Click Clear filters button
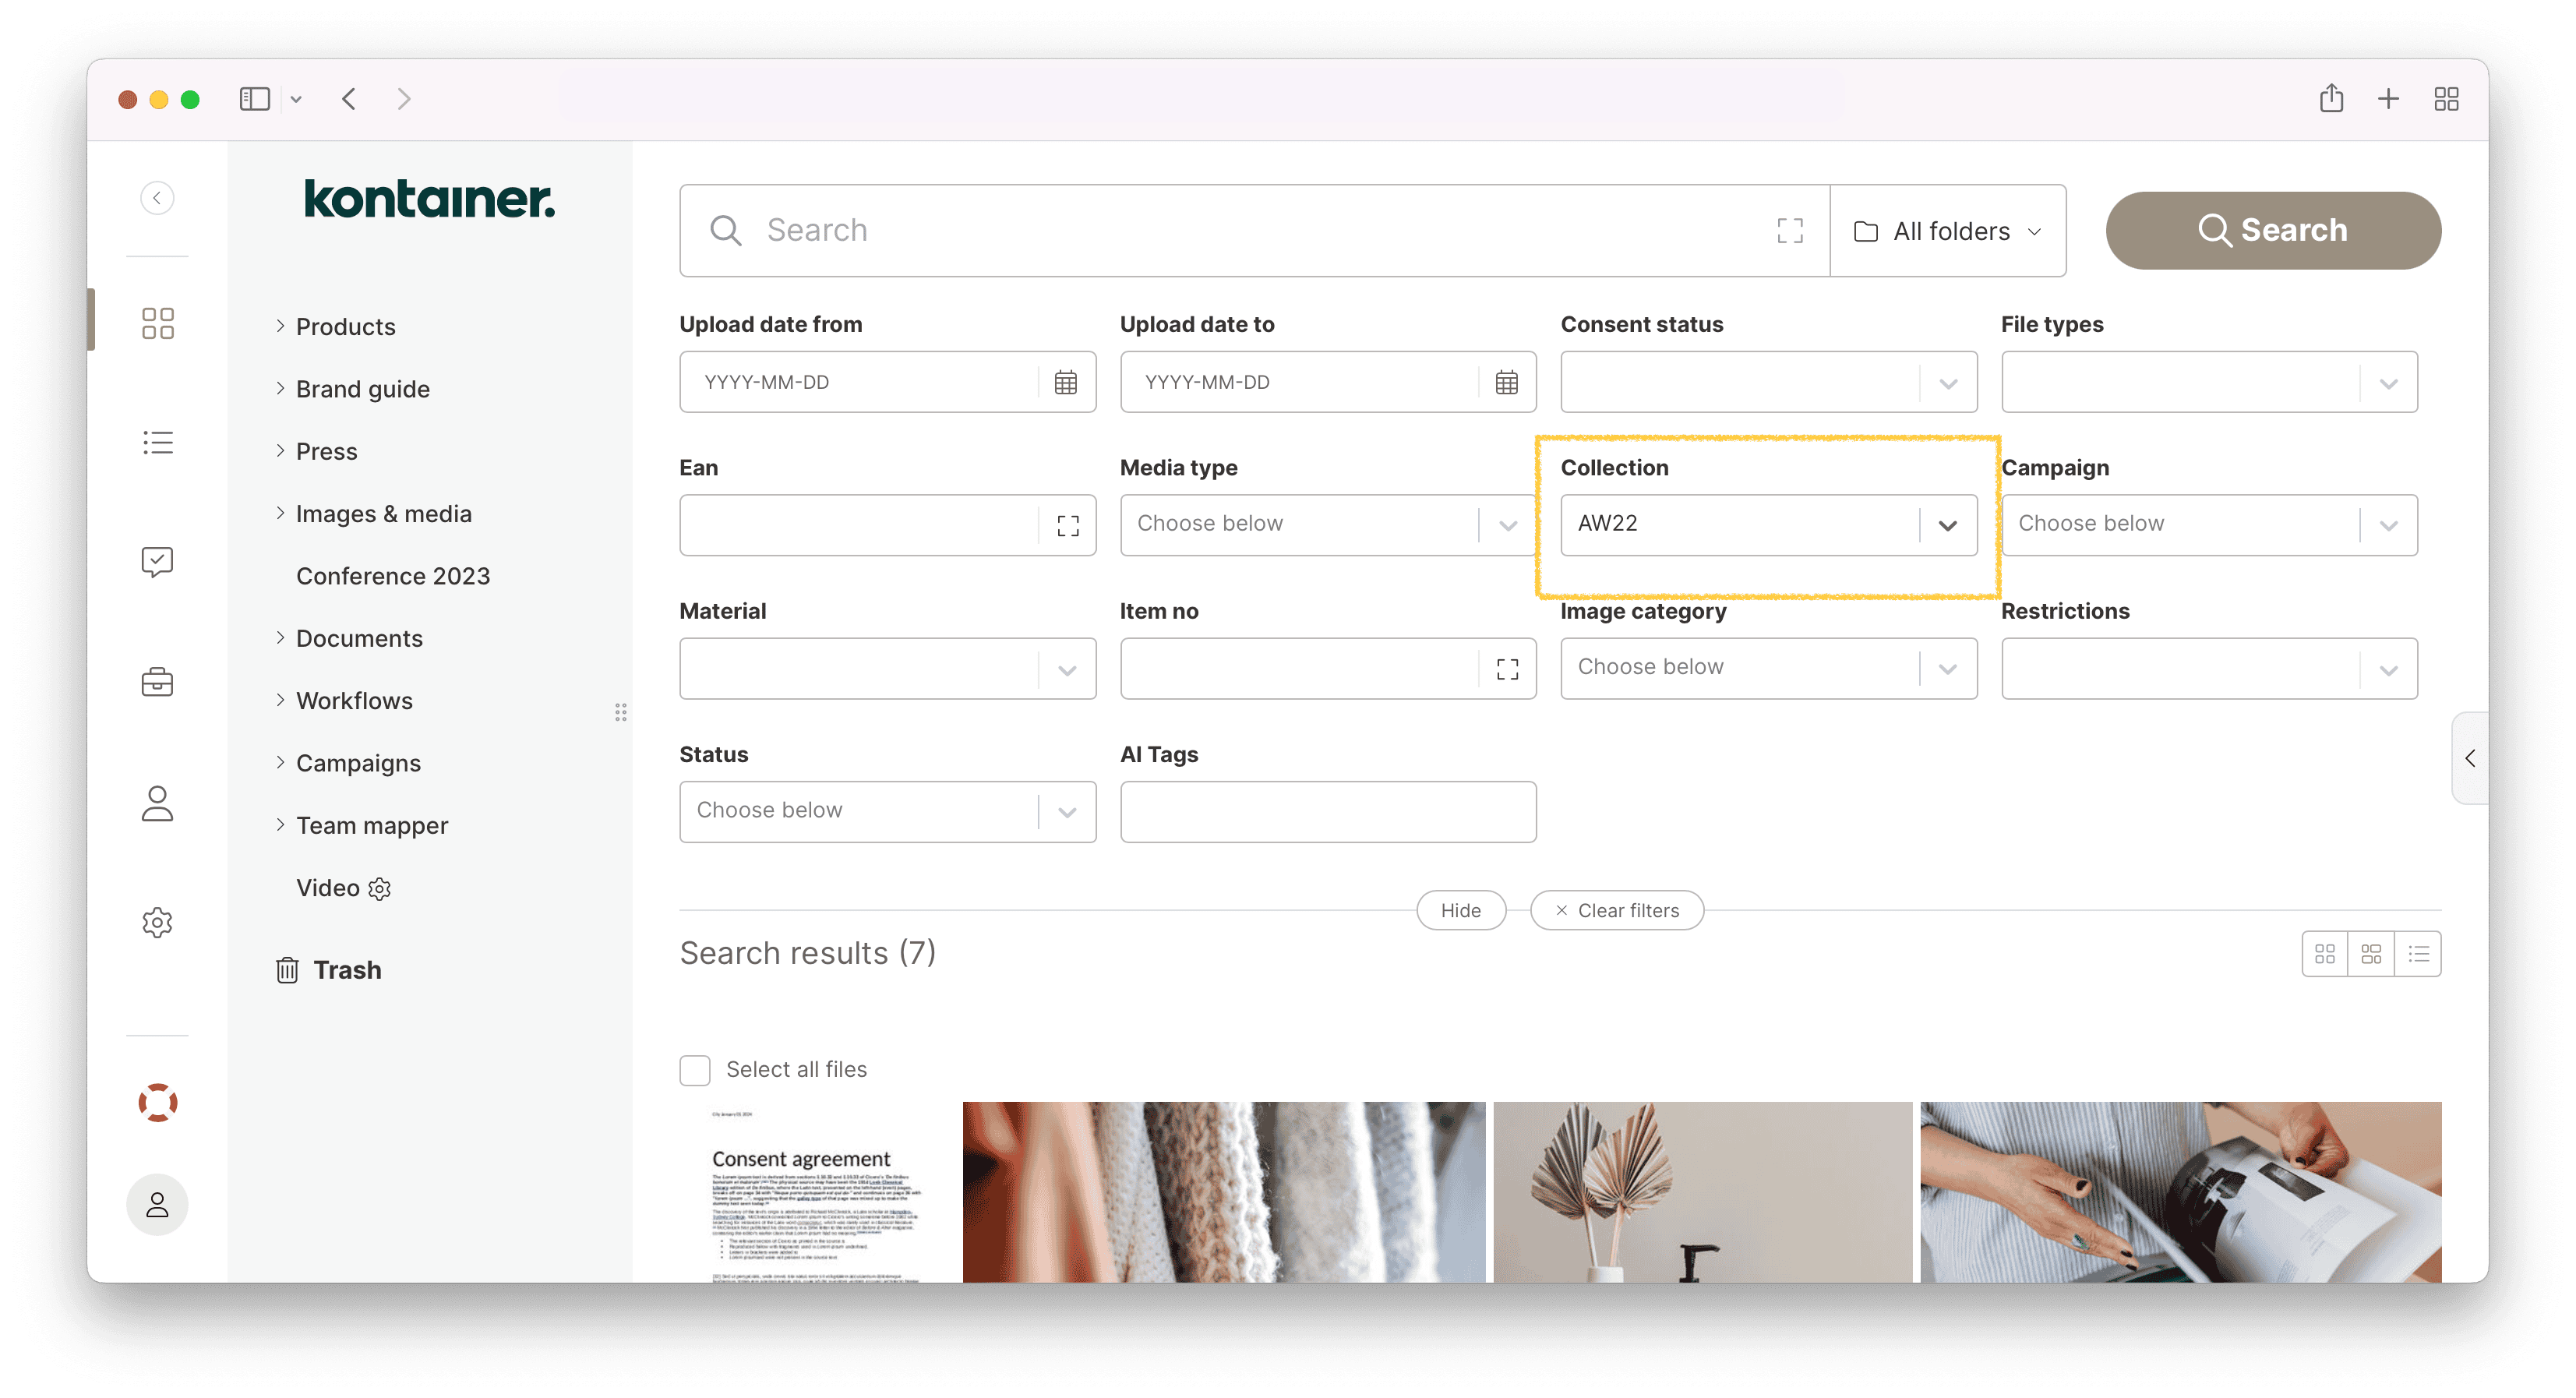2576x1398 pixels. click(1614, 911)
